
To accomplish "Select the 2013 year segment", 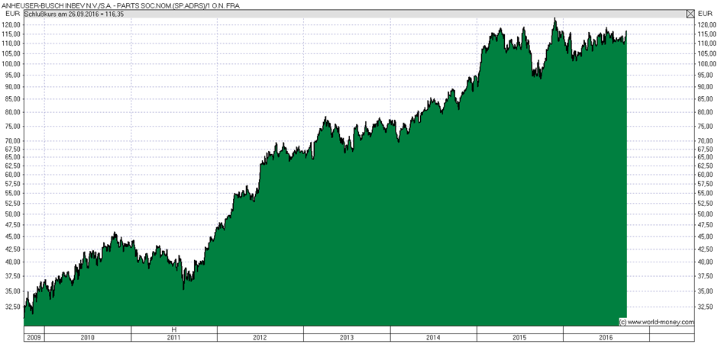I will point(347,338).
